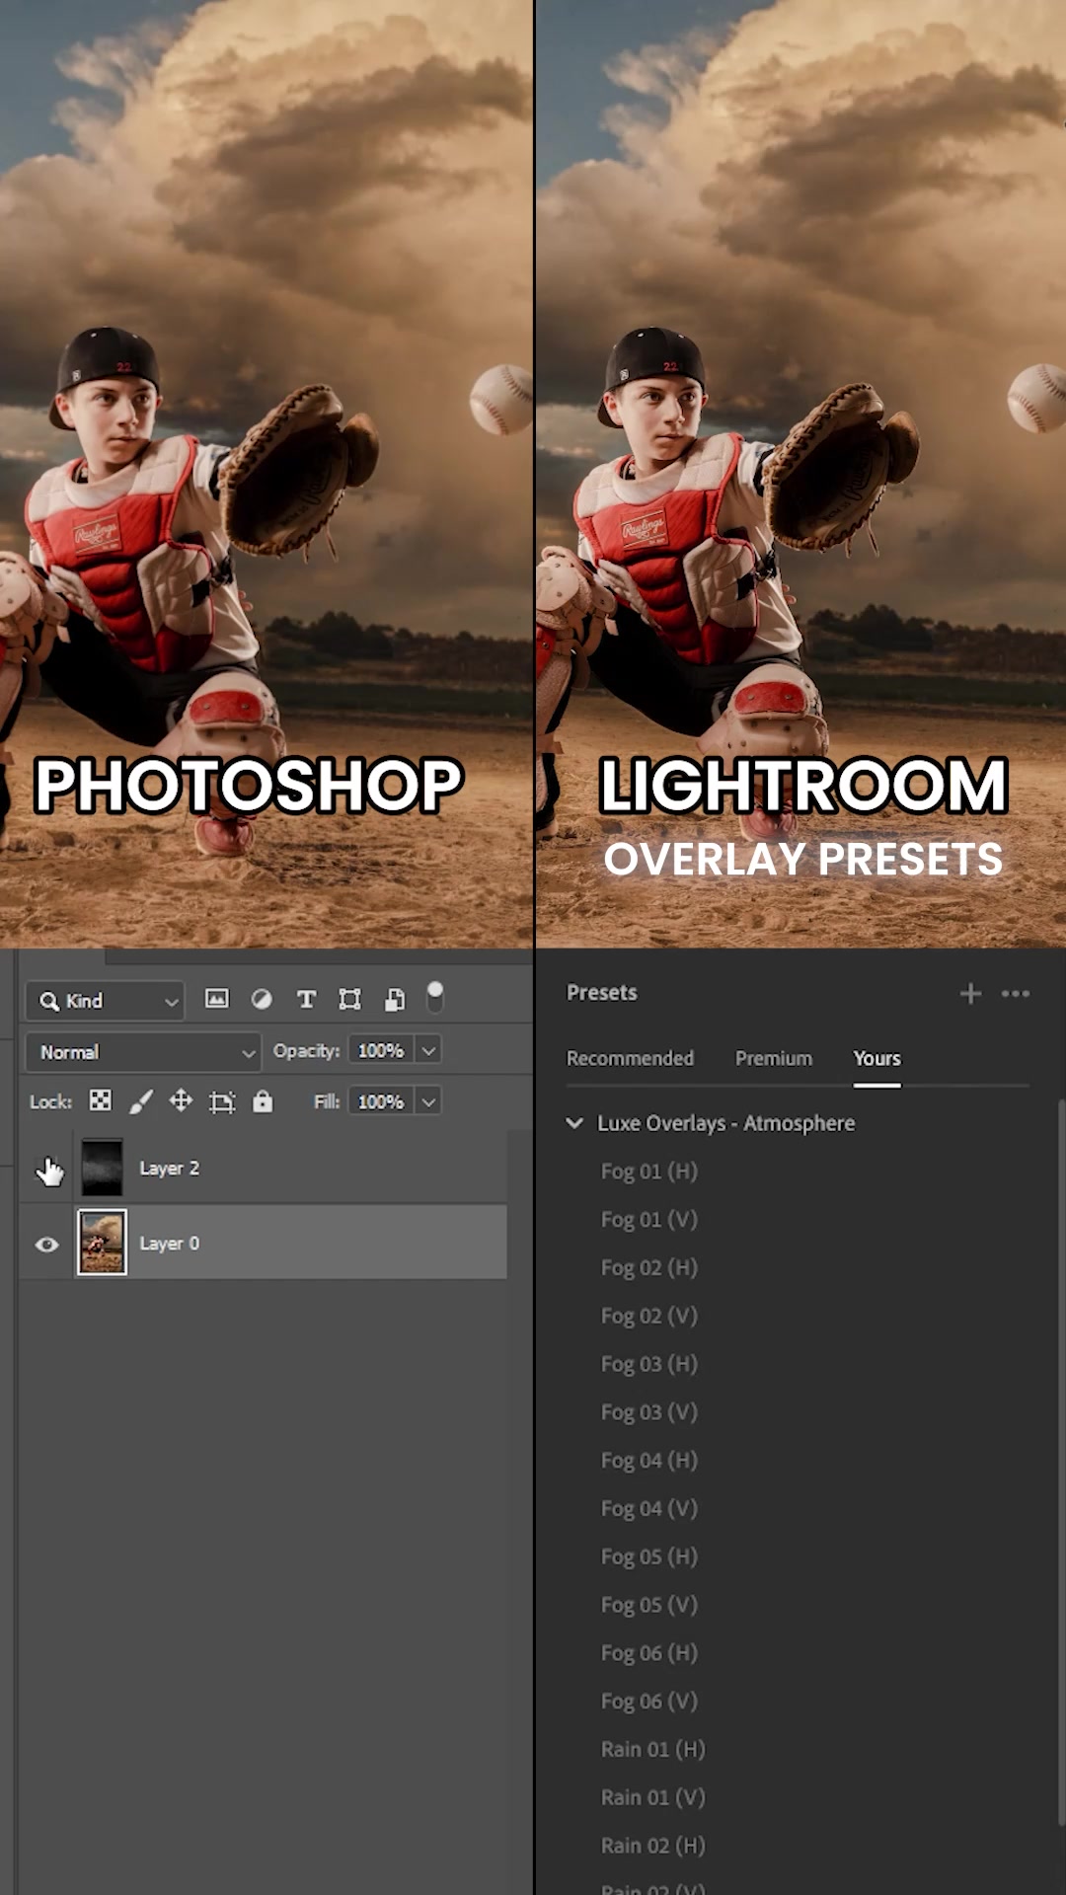The width and height of the screenshot is (1066, 1895).
Task: Filter layers by pixel layer icon
Action: click(x=216, y=999)
